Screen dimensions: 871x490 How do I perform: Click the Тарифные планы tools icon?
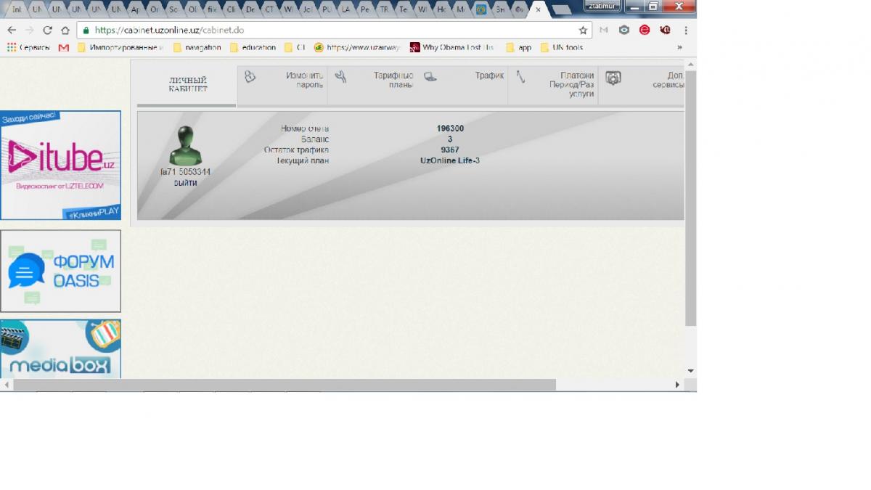pyautogui.click(x=340, y=76)
